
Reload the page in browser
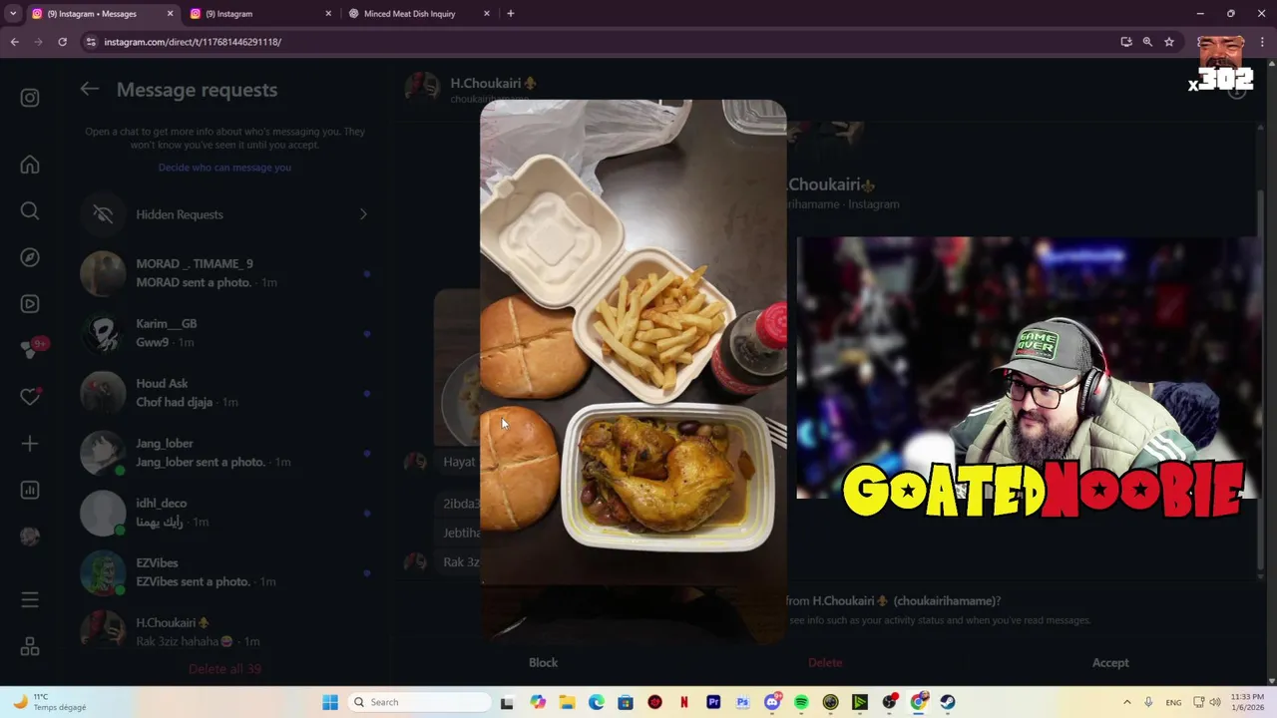(62, 42)
